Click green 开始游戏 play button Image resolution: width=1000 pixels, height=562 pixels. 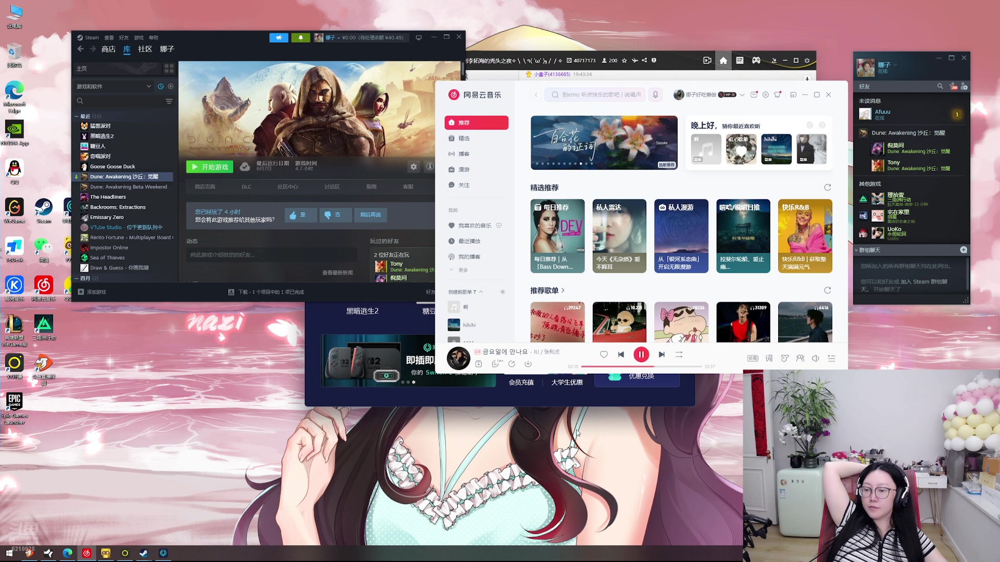click(209, 167)
